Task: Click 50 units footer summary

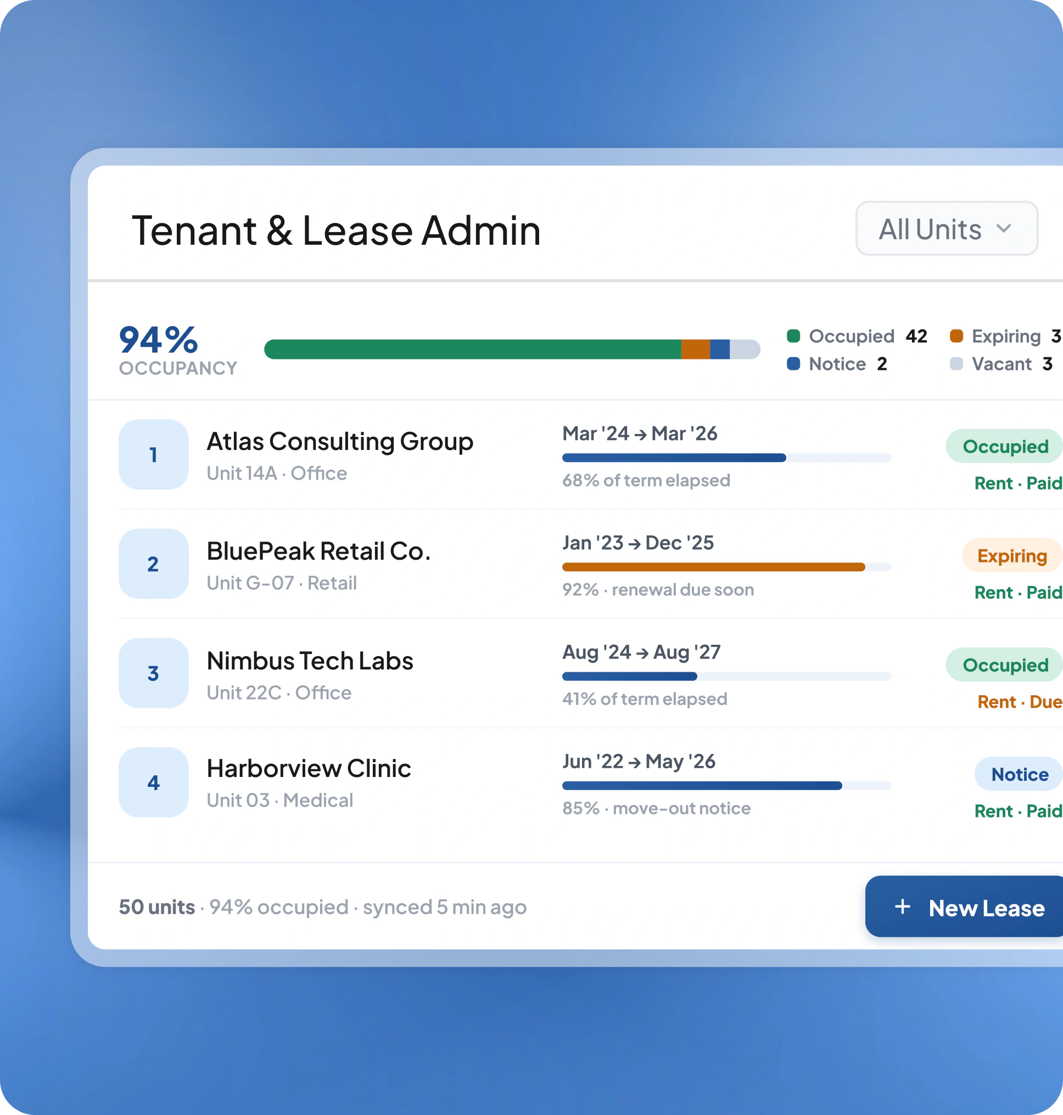Action: [x=157, y=906]
